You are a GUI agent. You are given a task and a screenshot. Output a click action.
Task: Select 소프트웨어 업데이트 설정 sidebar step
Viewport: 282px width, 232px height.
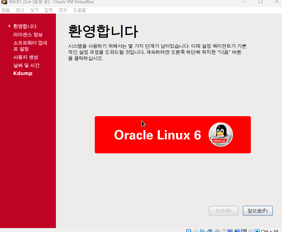30,46
